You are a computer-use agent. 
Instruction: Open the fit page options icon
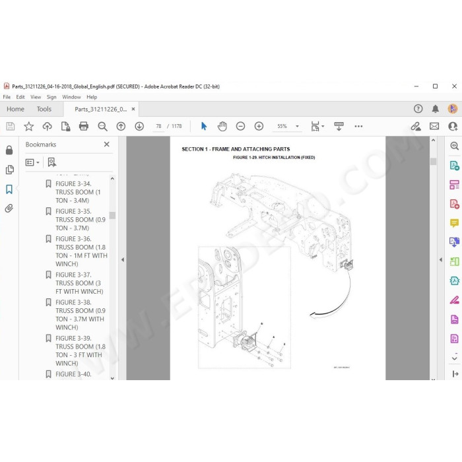317,127
